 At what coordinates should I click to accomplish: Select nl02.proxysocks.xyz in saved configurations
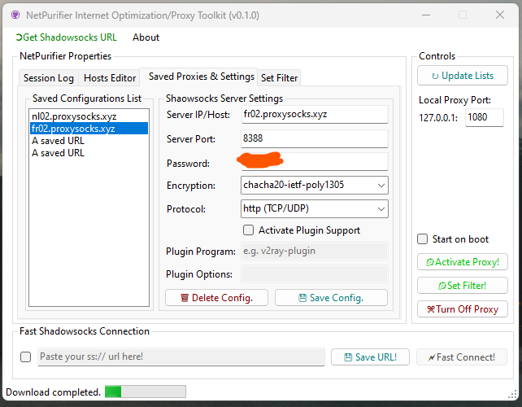tap(89, 116)
